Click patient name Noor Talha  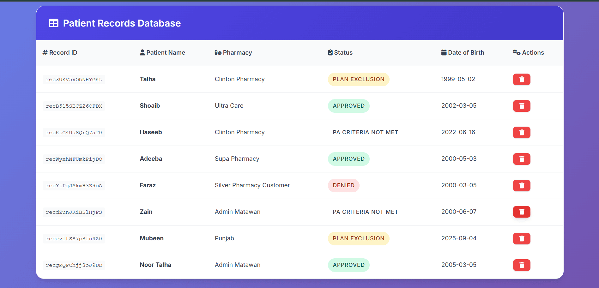pos(155,265)
